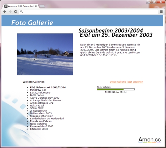The height and width of the screenshot is (148, 166).
Task: Open 'Italienurlaub 2003' gallery
Action: click(41, 113)
